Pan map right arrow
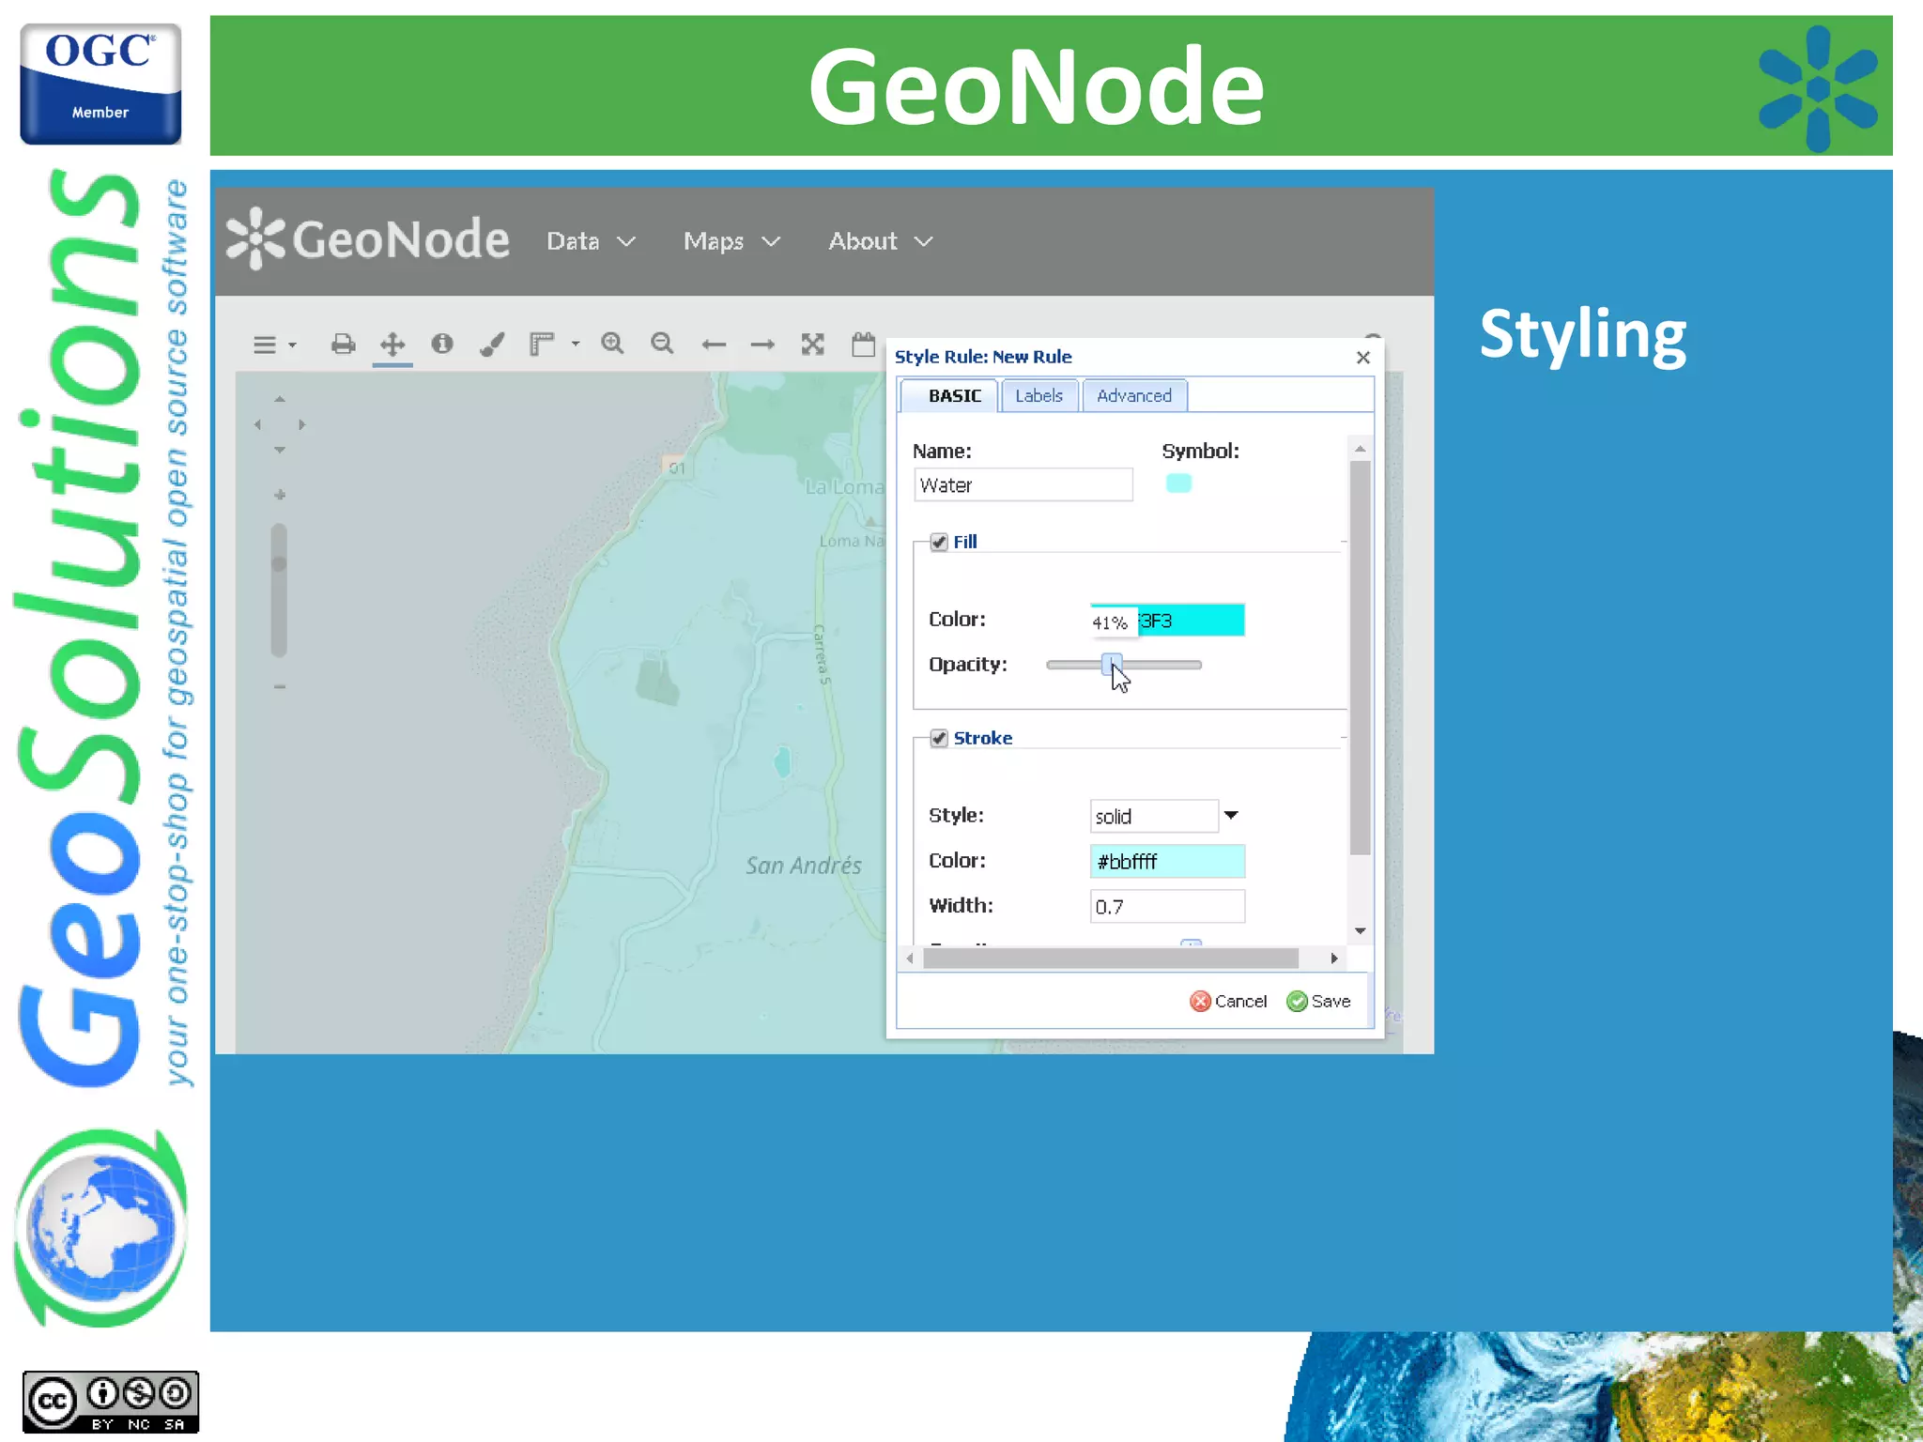Image resolution: width=1923 pixels, height=1442 pixels. pos(301,424)
